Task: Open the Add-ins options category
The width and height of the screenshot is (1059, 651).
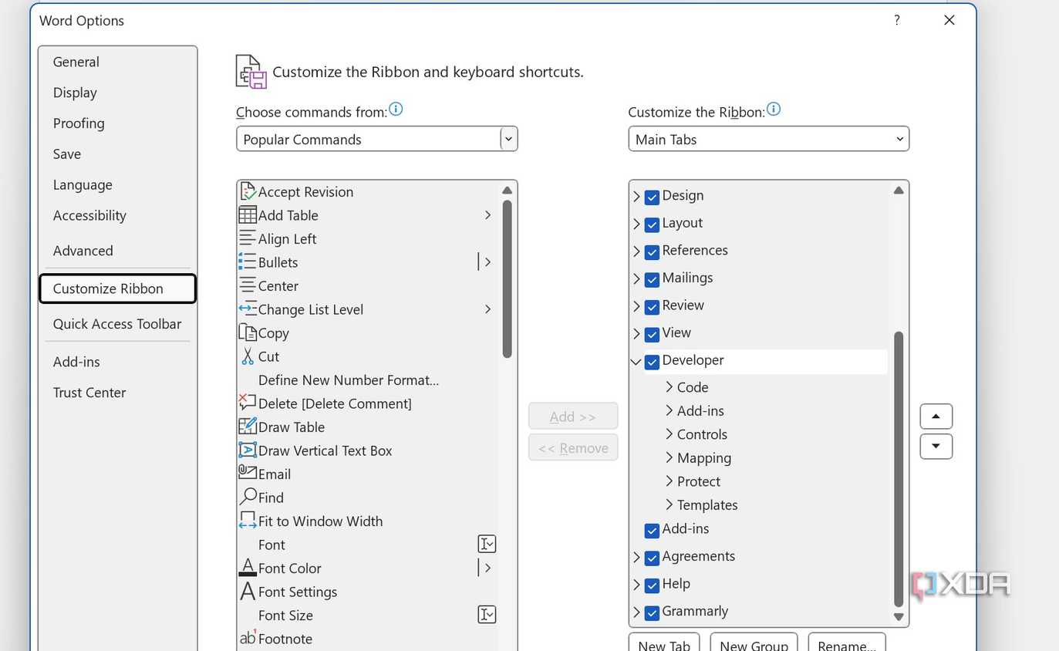Action: [x=76, y=362]
